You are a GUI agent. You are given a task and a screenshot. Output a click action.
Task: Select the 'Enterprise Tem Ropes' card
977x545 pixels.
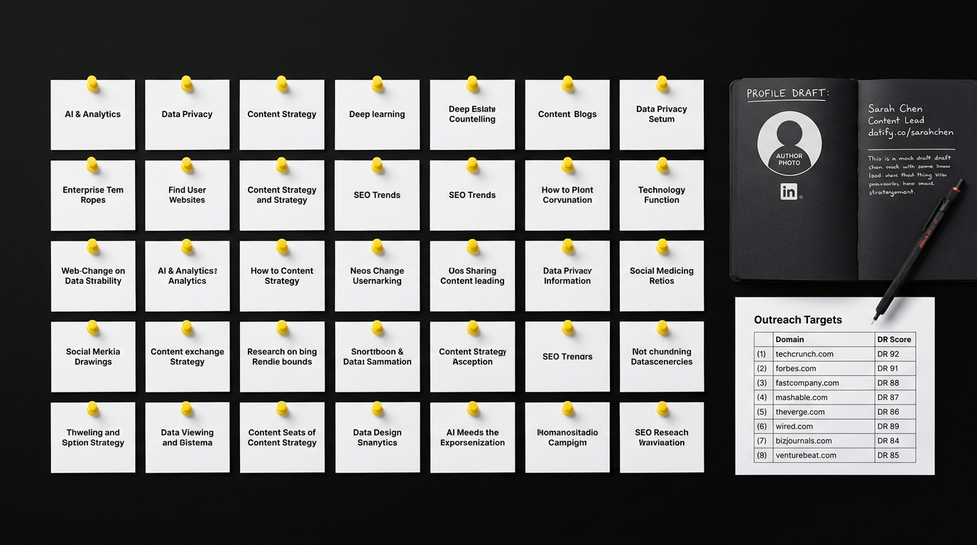pyautogui.click(x=93, y=195)
